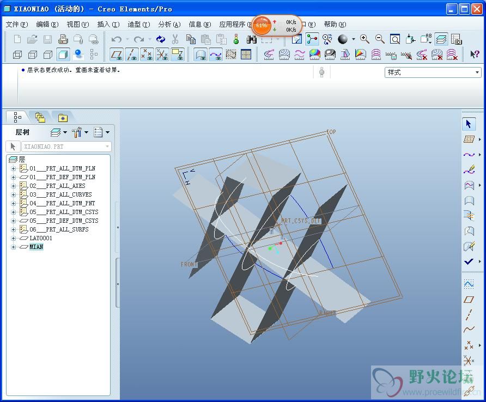Select No Hidden display mode icon
Image resolution: width=486 pixels, height=402 pixels.
(48, 54)
